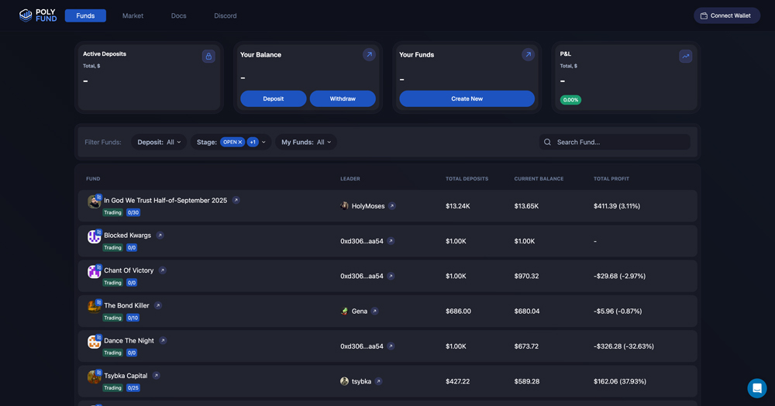Expand the Deposit filter dropdown
Viewport: 775px width, 406px height.
coord(159,143)
